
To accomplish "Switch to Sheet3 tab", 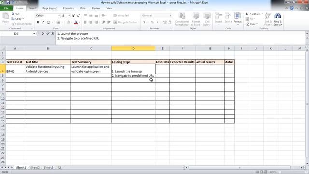I will [48, 168].
